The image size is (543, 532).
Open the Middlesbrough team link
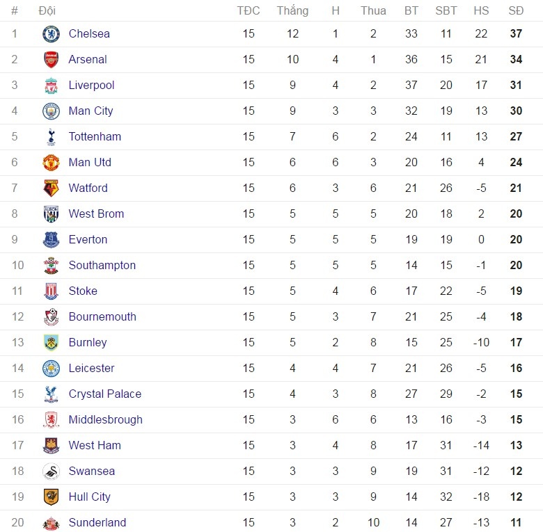tap(105, 420)
